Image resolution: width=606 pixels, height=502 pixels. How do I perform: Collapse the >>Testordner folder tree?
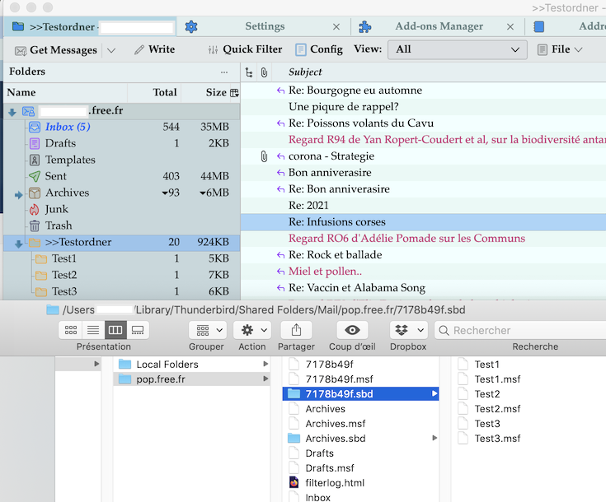tap(18, 243)
